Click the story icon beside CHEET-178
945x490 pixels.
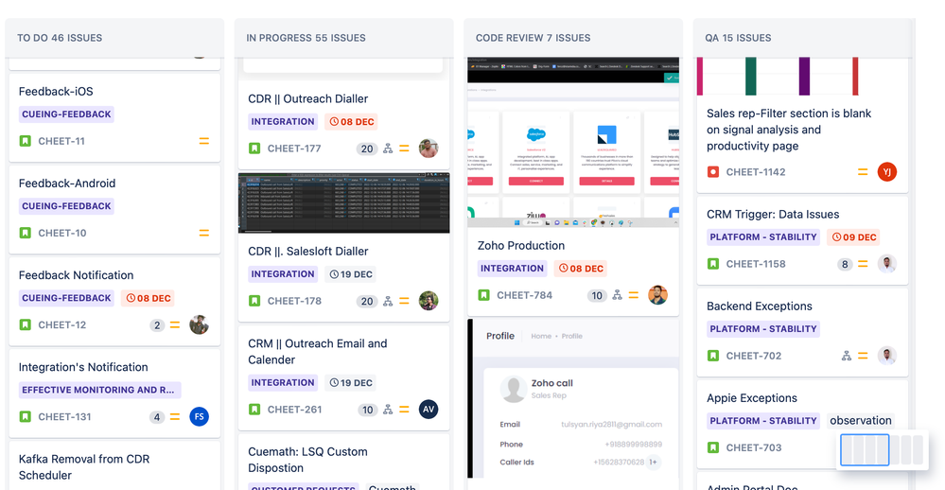254,301
